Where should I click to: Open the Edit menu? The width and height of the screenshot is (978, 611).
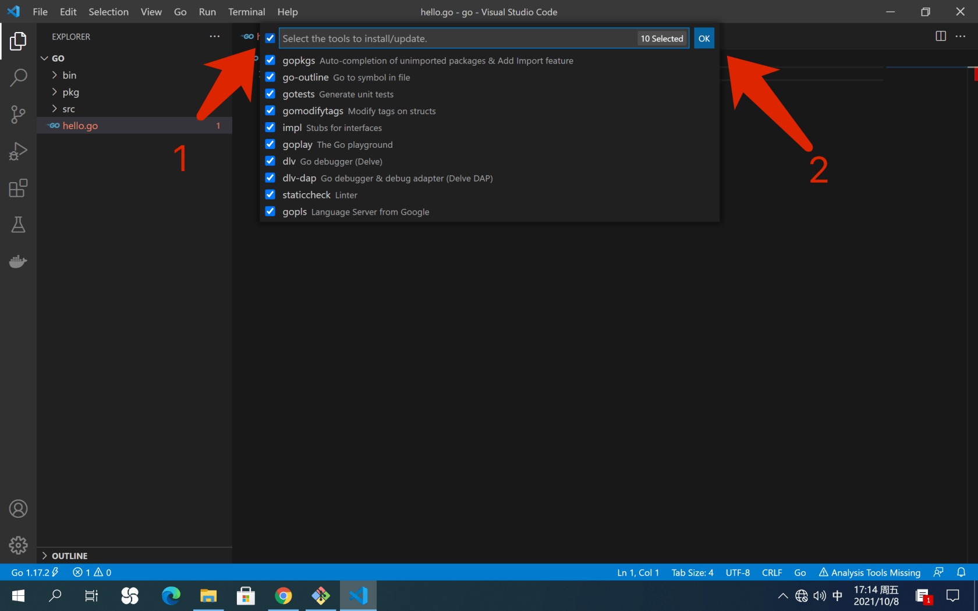coord(68,12)
